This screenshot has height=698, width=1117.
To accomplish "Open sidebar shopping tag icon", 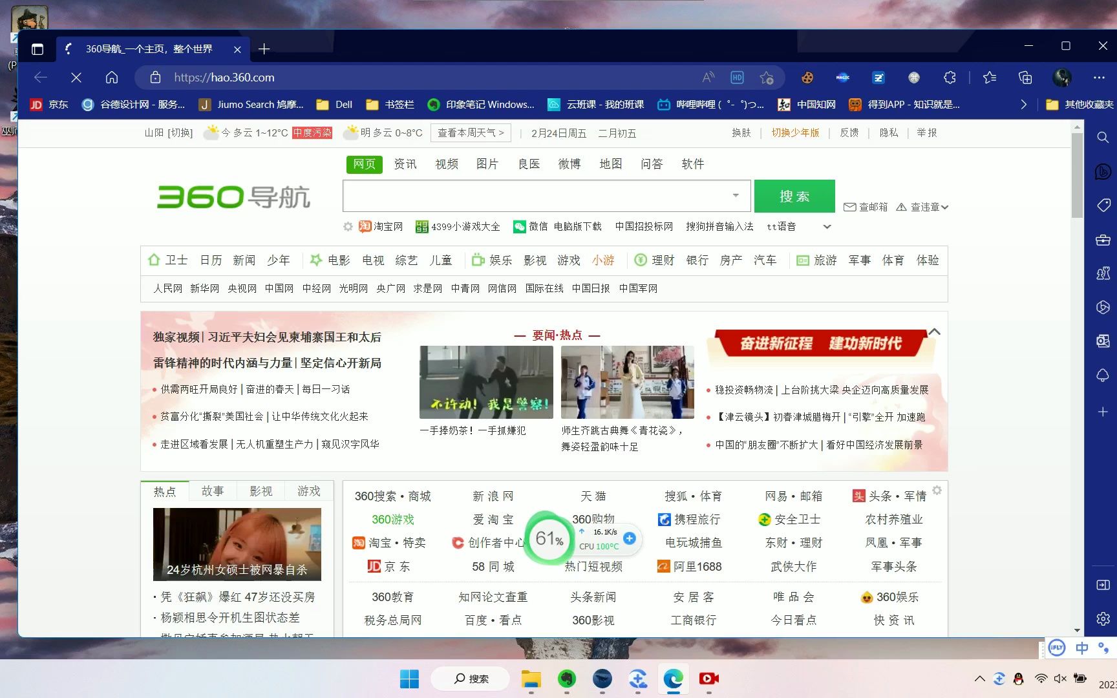I will 1103,206.
